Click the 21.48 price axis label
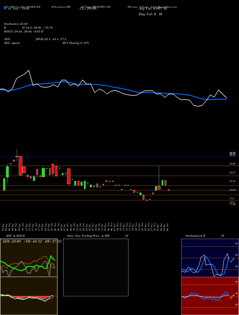This screenshot has width=239, height=315. (x=232, y=181)
